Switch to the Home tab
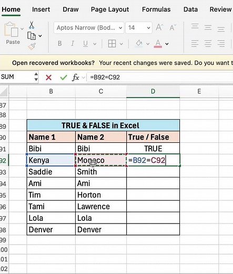 pyautogui.click(x=11, y=9)
